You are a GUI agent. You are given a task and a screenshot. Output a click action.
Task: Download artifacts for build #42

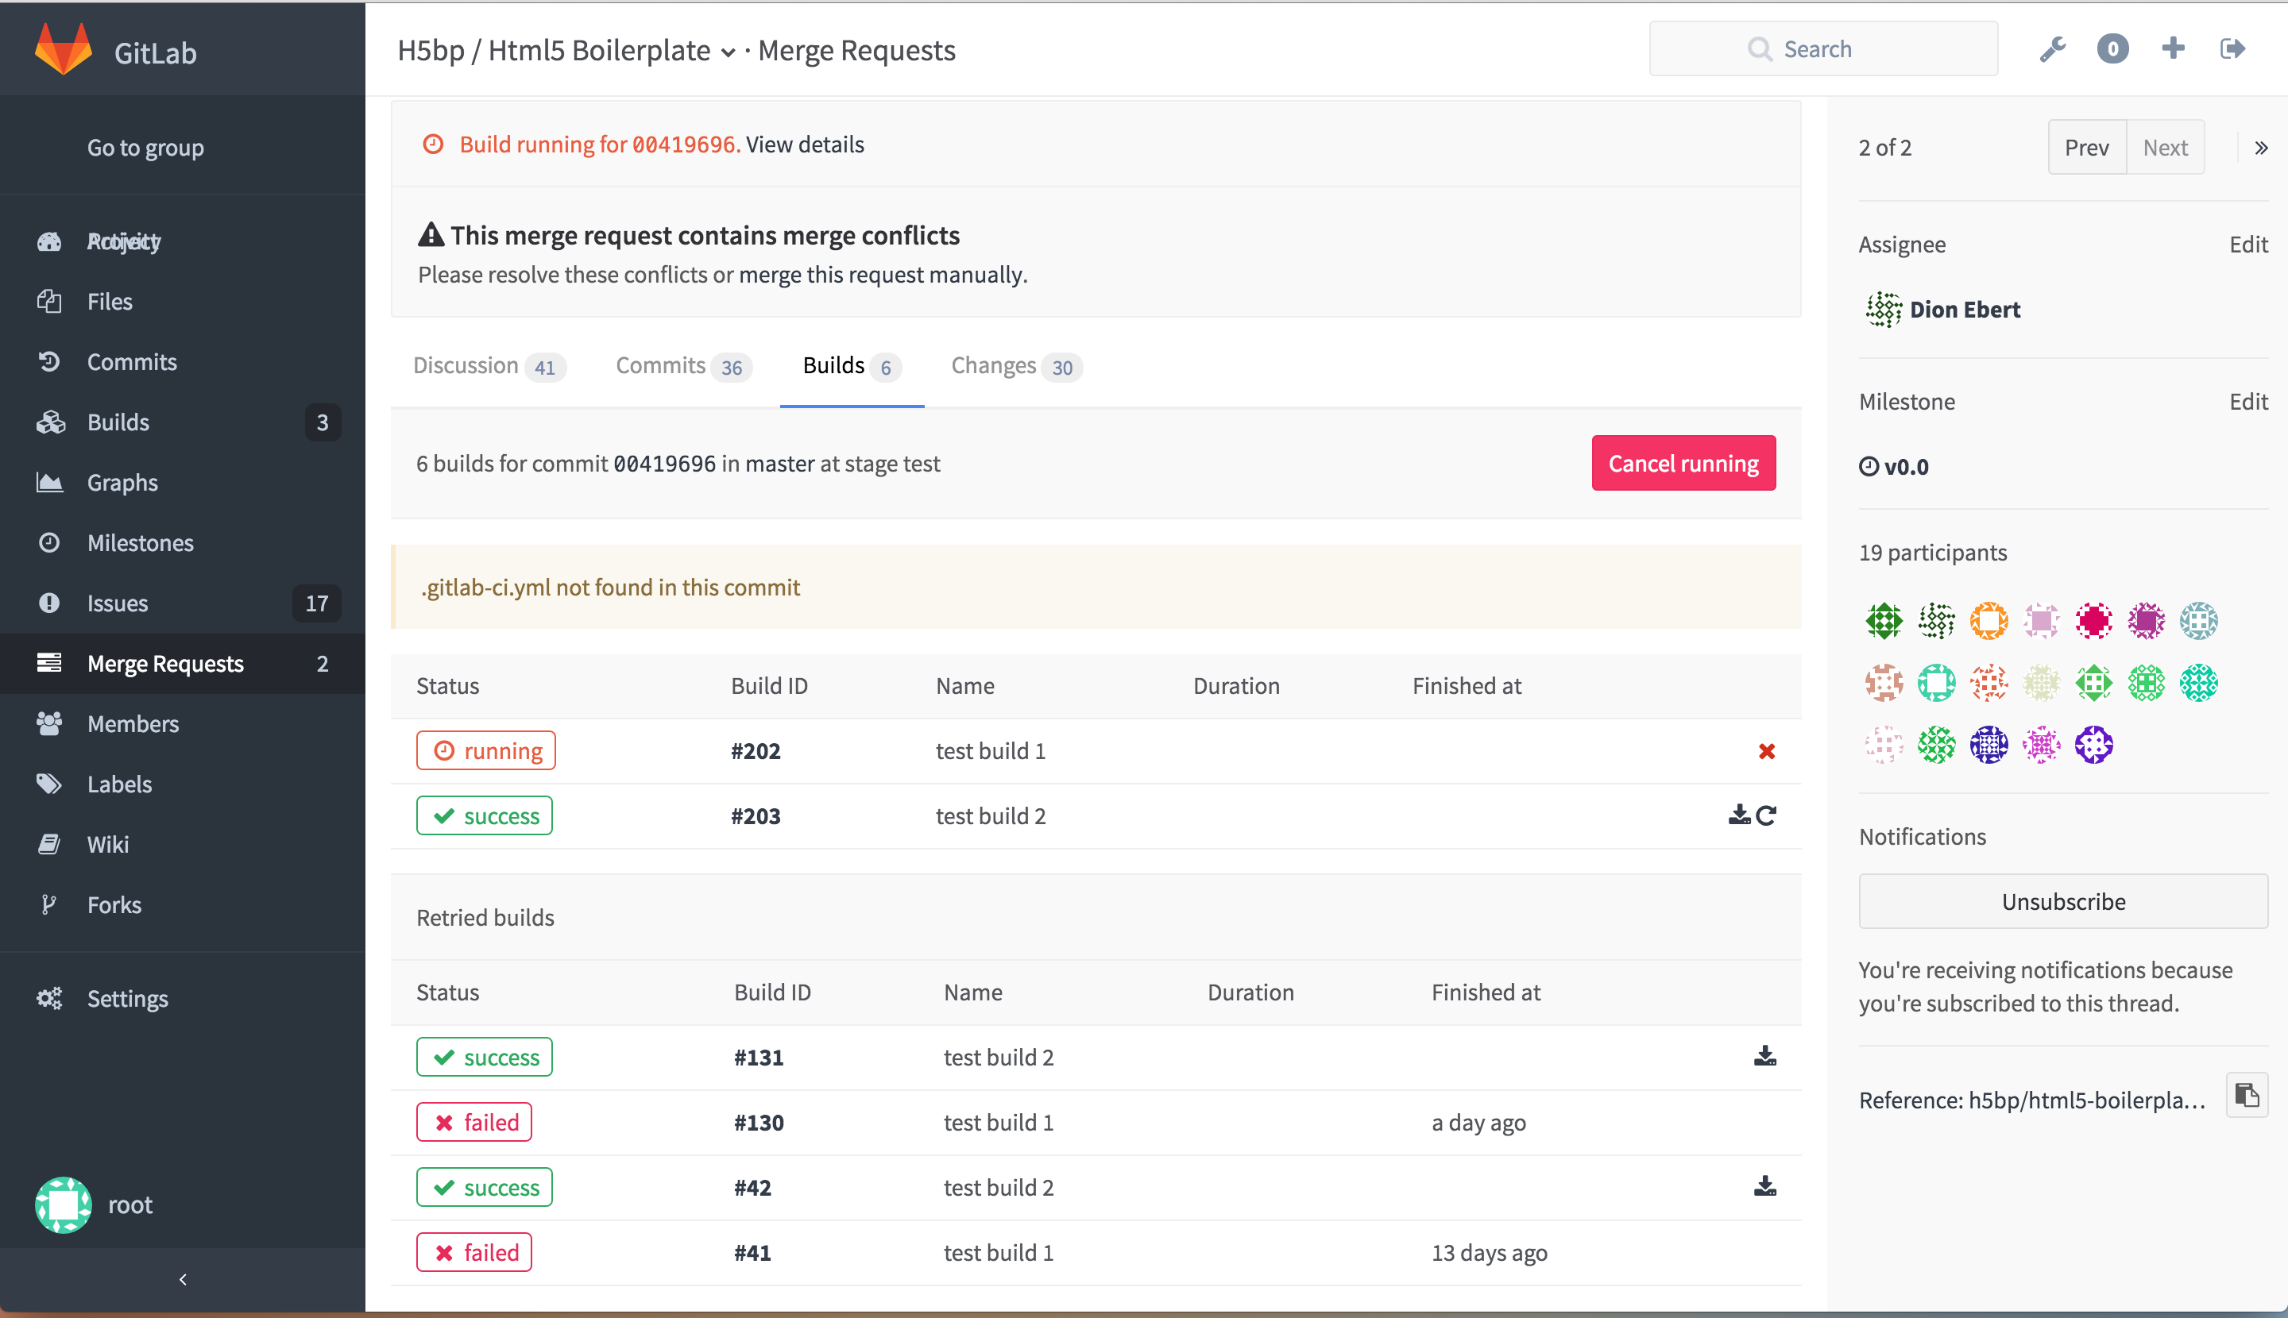coord(1764,1187)
